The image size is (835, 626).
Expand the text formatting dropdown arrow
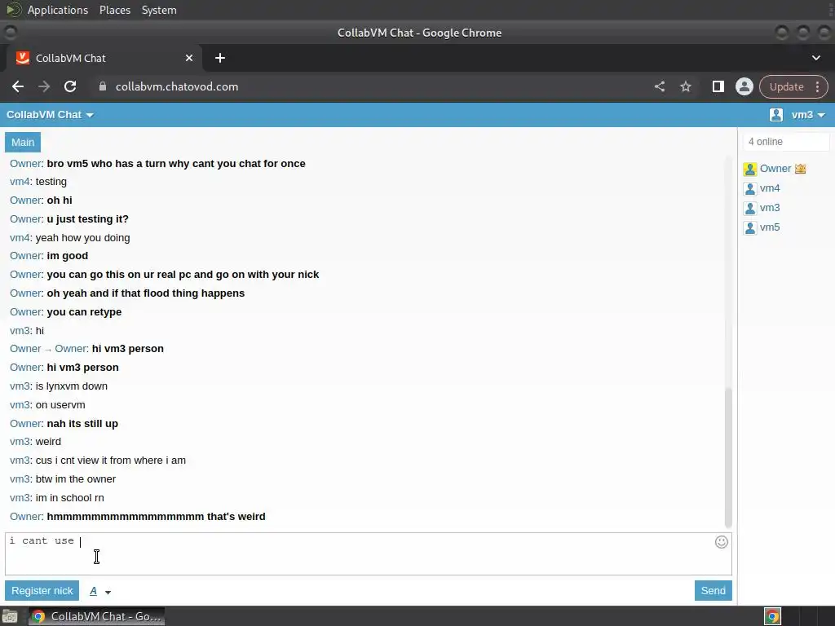[x=108, y=592]
